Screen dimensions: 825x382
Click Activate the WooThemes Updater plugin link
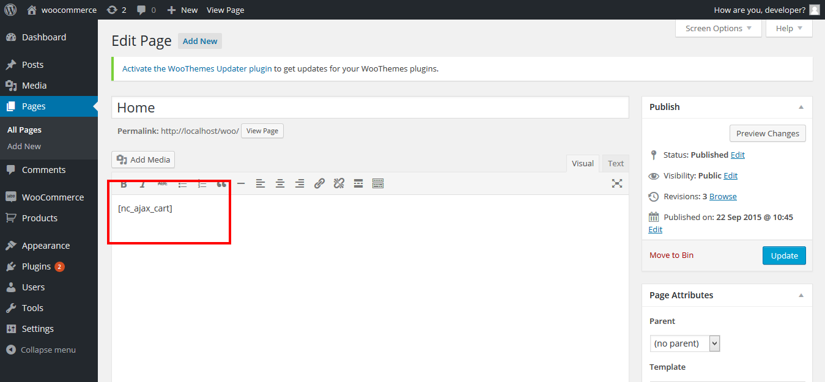[x=197, y=68]
